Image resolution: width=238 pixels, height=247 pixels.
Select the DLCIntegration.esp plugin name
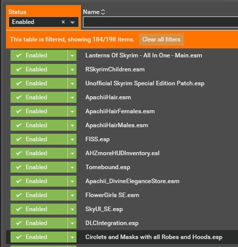[112, 223]
